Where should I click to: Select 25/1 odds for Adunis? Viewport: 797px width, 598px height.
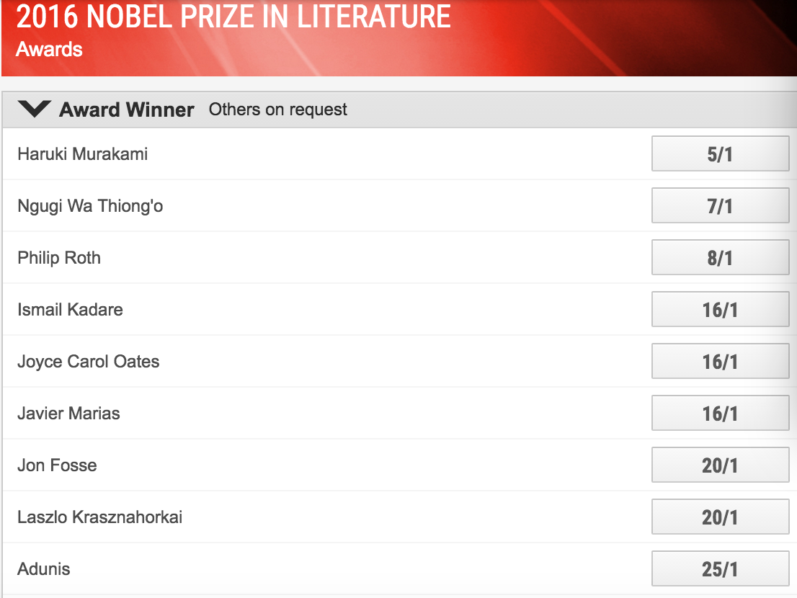pos(720,569)
